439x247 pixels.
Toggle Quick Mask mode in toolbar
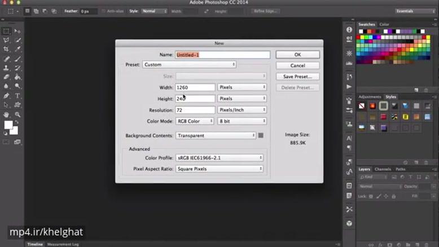click(x=7, y=142)
